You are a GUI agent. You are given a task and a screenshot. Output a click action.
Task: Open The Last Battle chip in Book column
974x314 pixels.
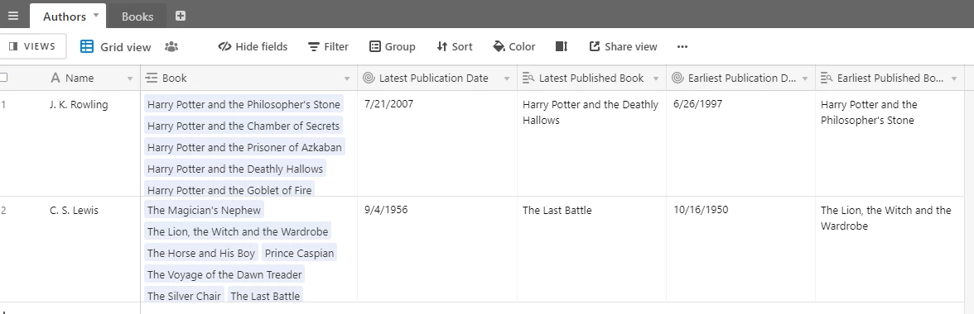tap(265, 295)
